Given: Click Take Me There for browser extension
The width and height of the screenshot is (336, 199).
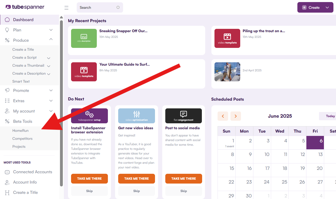Looking at the screenshot, I should (89, 179).
